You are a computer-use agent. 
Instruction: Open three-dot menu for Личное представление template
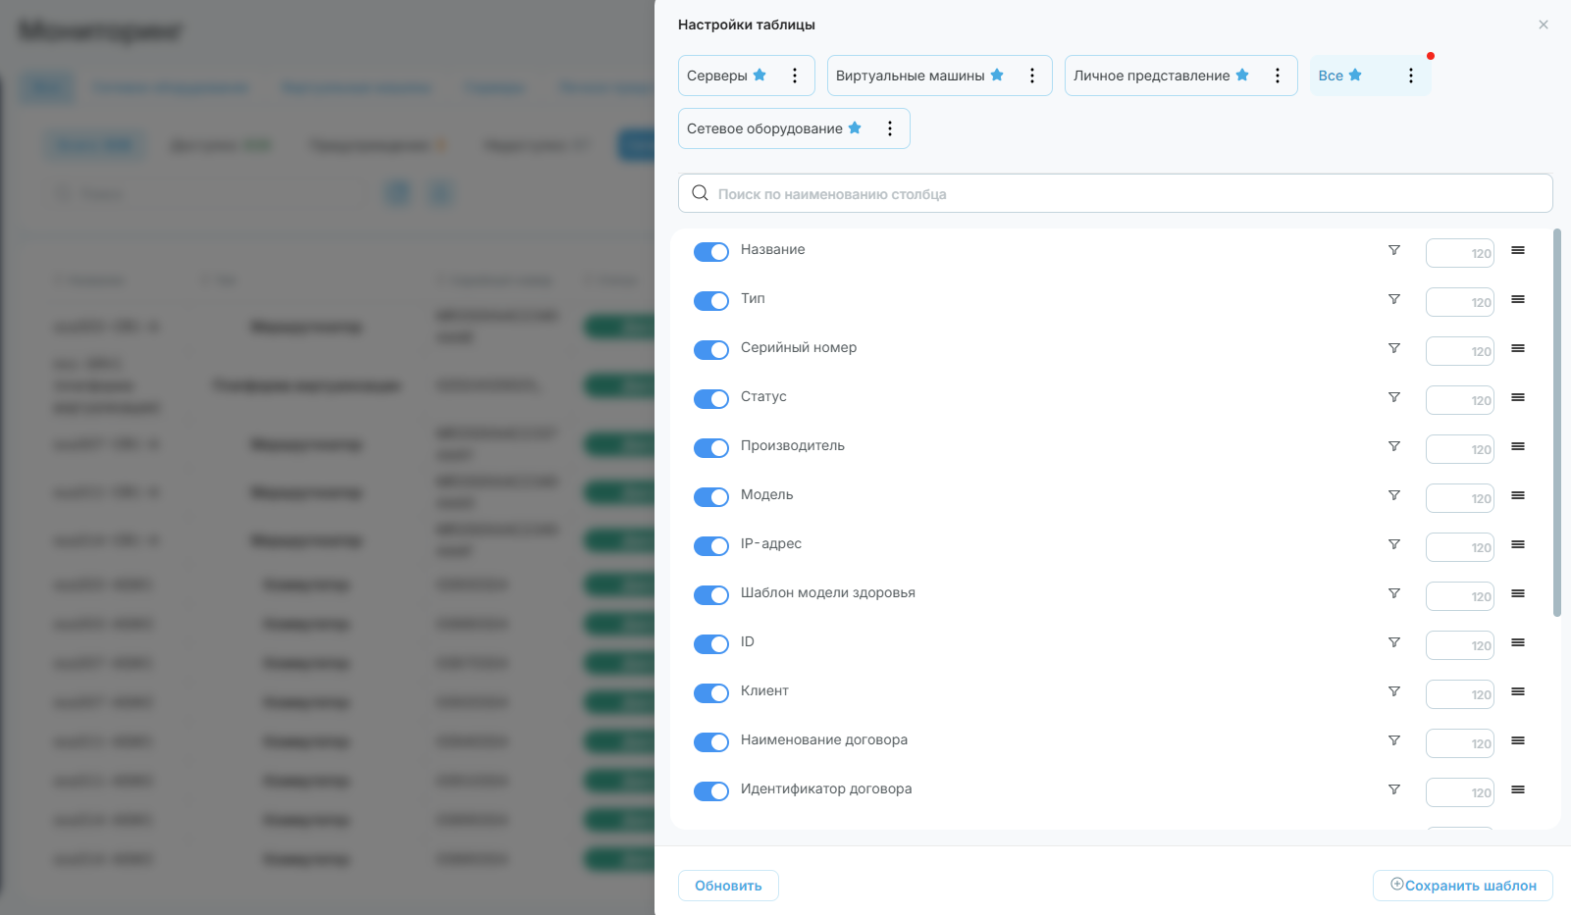(x=1278, y=76)
